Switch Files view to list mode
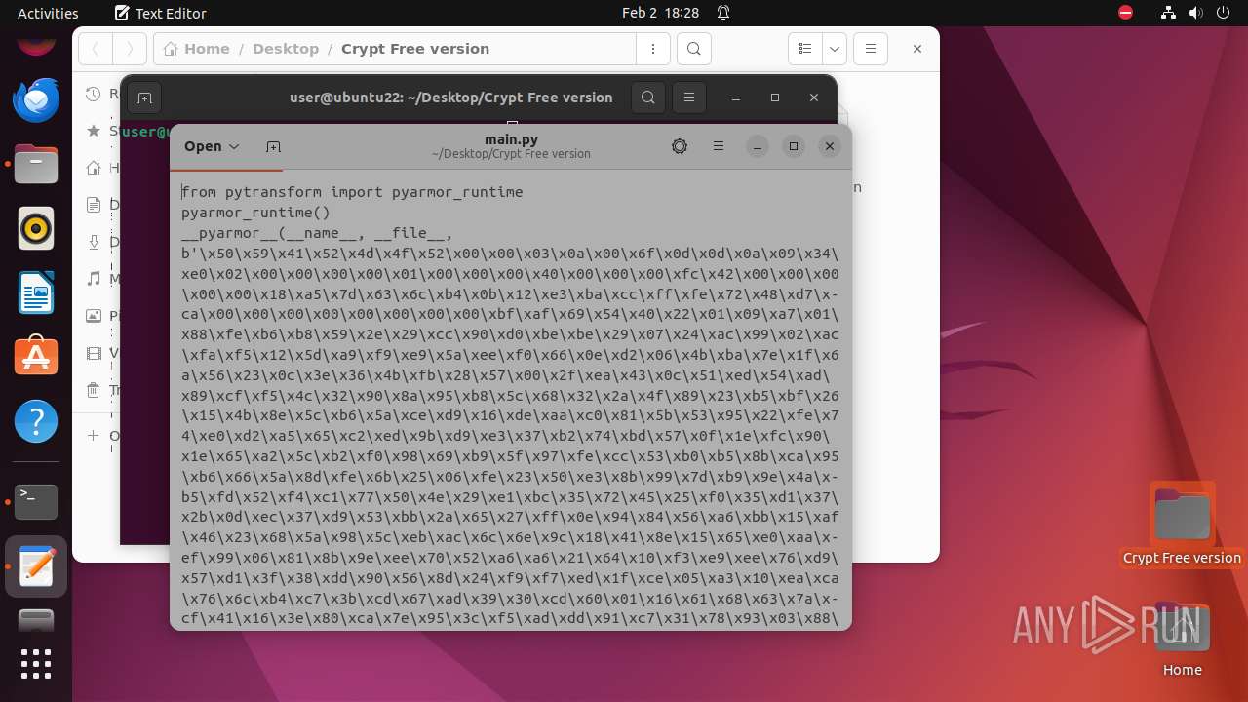This screenshot has width=1248, height=702. [805, 49]
